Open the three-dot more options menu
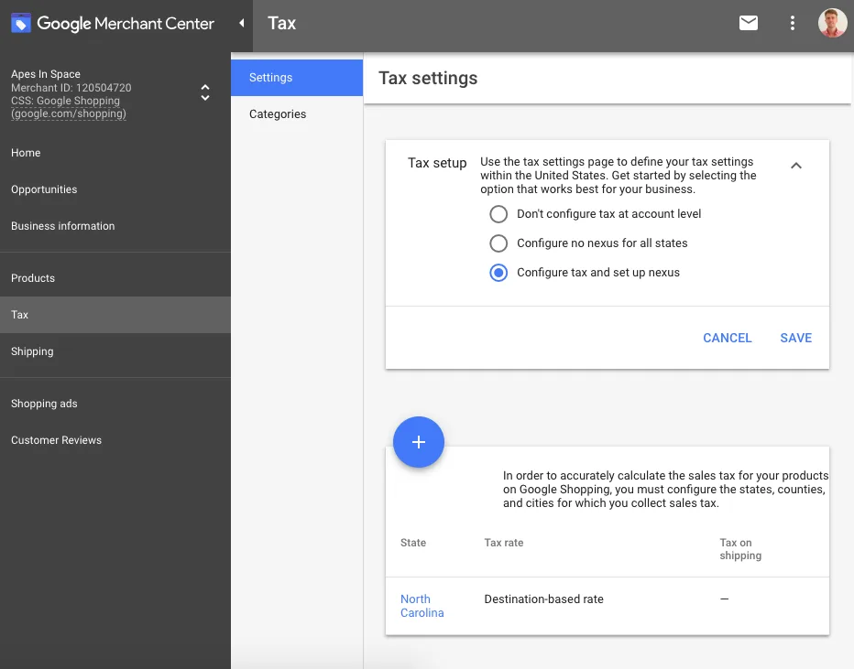 pos(793,24)
